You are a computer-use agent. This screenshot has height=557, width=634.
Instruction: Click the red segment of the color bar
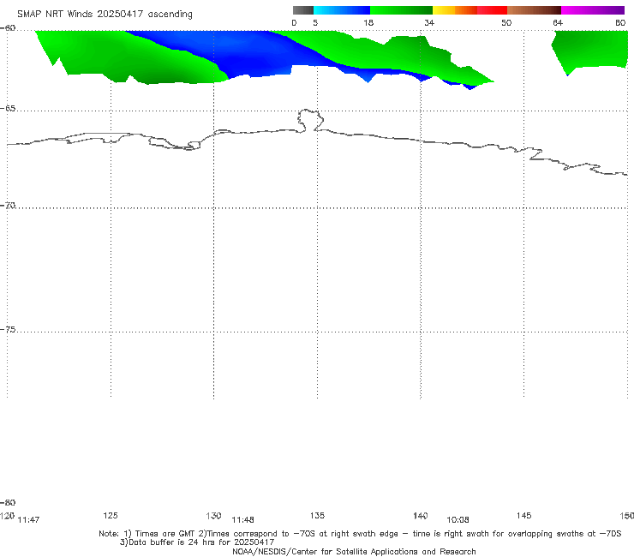(x=492, y=10)
